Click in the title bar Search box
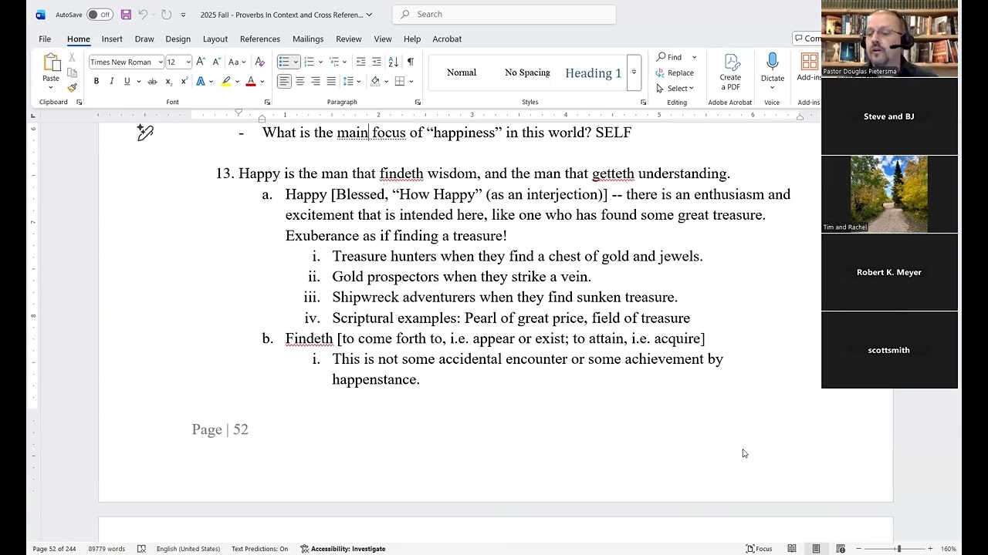Image resolution: width=988 pixels, height=555 pixels. pos(504,15)
